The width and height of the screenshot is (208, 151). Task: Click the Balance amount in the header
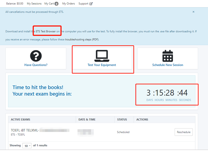(x=15, y=4)
